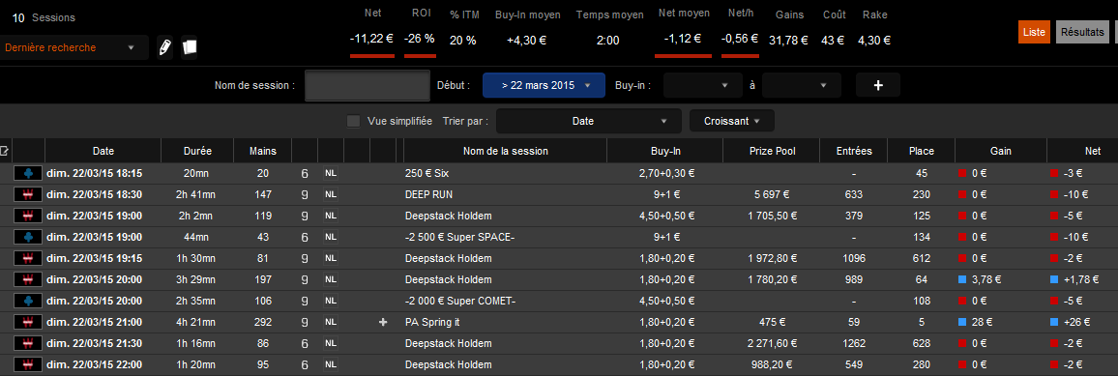Select the DEEP RUN session name
Screen dimensions: 1118x376
[x=428, y=194]
